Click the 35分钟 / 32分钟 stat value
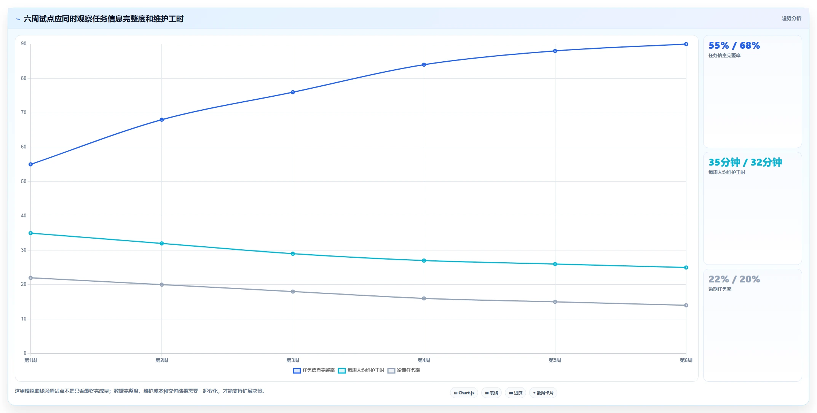 pos(745,163)
